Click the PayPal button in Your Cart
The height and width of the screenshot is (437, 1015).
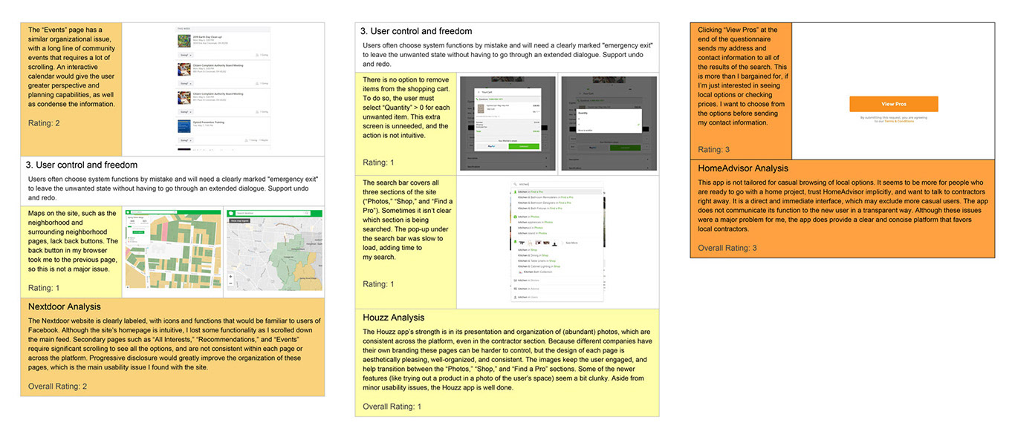[x=491, y=146]
